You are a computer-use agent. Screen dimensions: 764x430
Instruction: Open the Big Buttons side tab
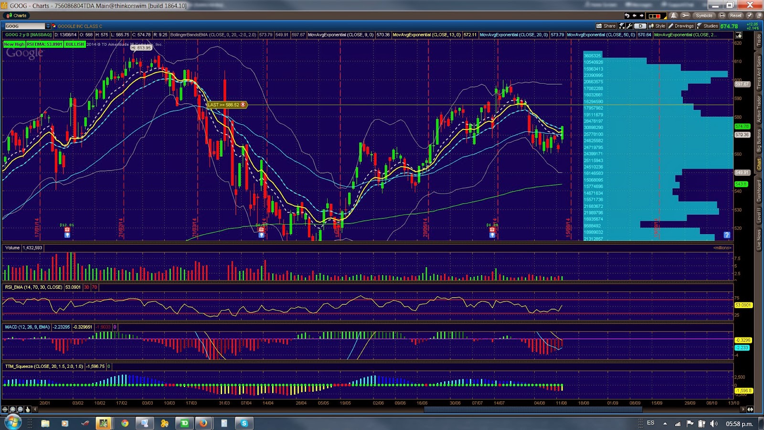tap(759, 141)
